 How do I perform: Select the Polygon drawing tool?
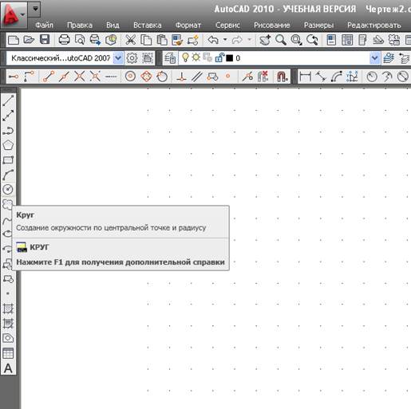(8, 145)
